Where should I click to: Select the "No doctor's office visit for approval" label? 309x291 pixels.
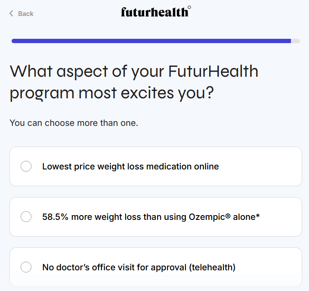[x=114, y=267]
